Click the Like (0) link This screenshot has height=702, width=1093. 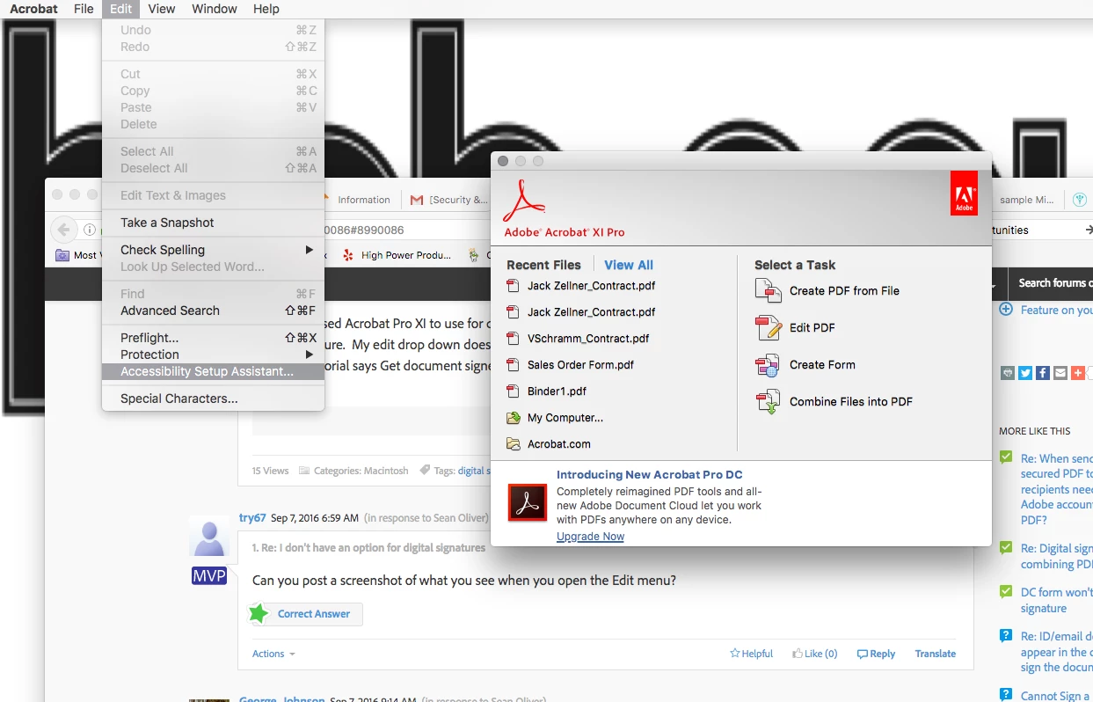click(x=815, y=654)
